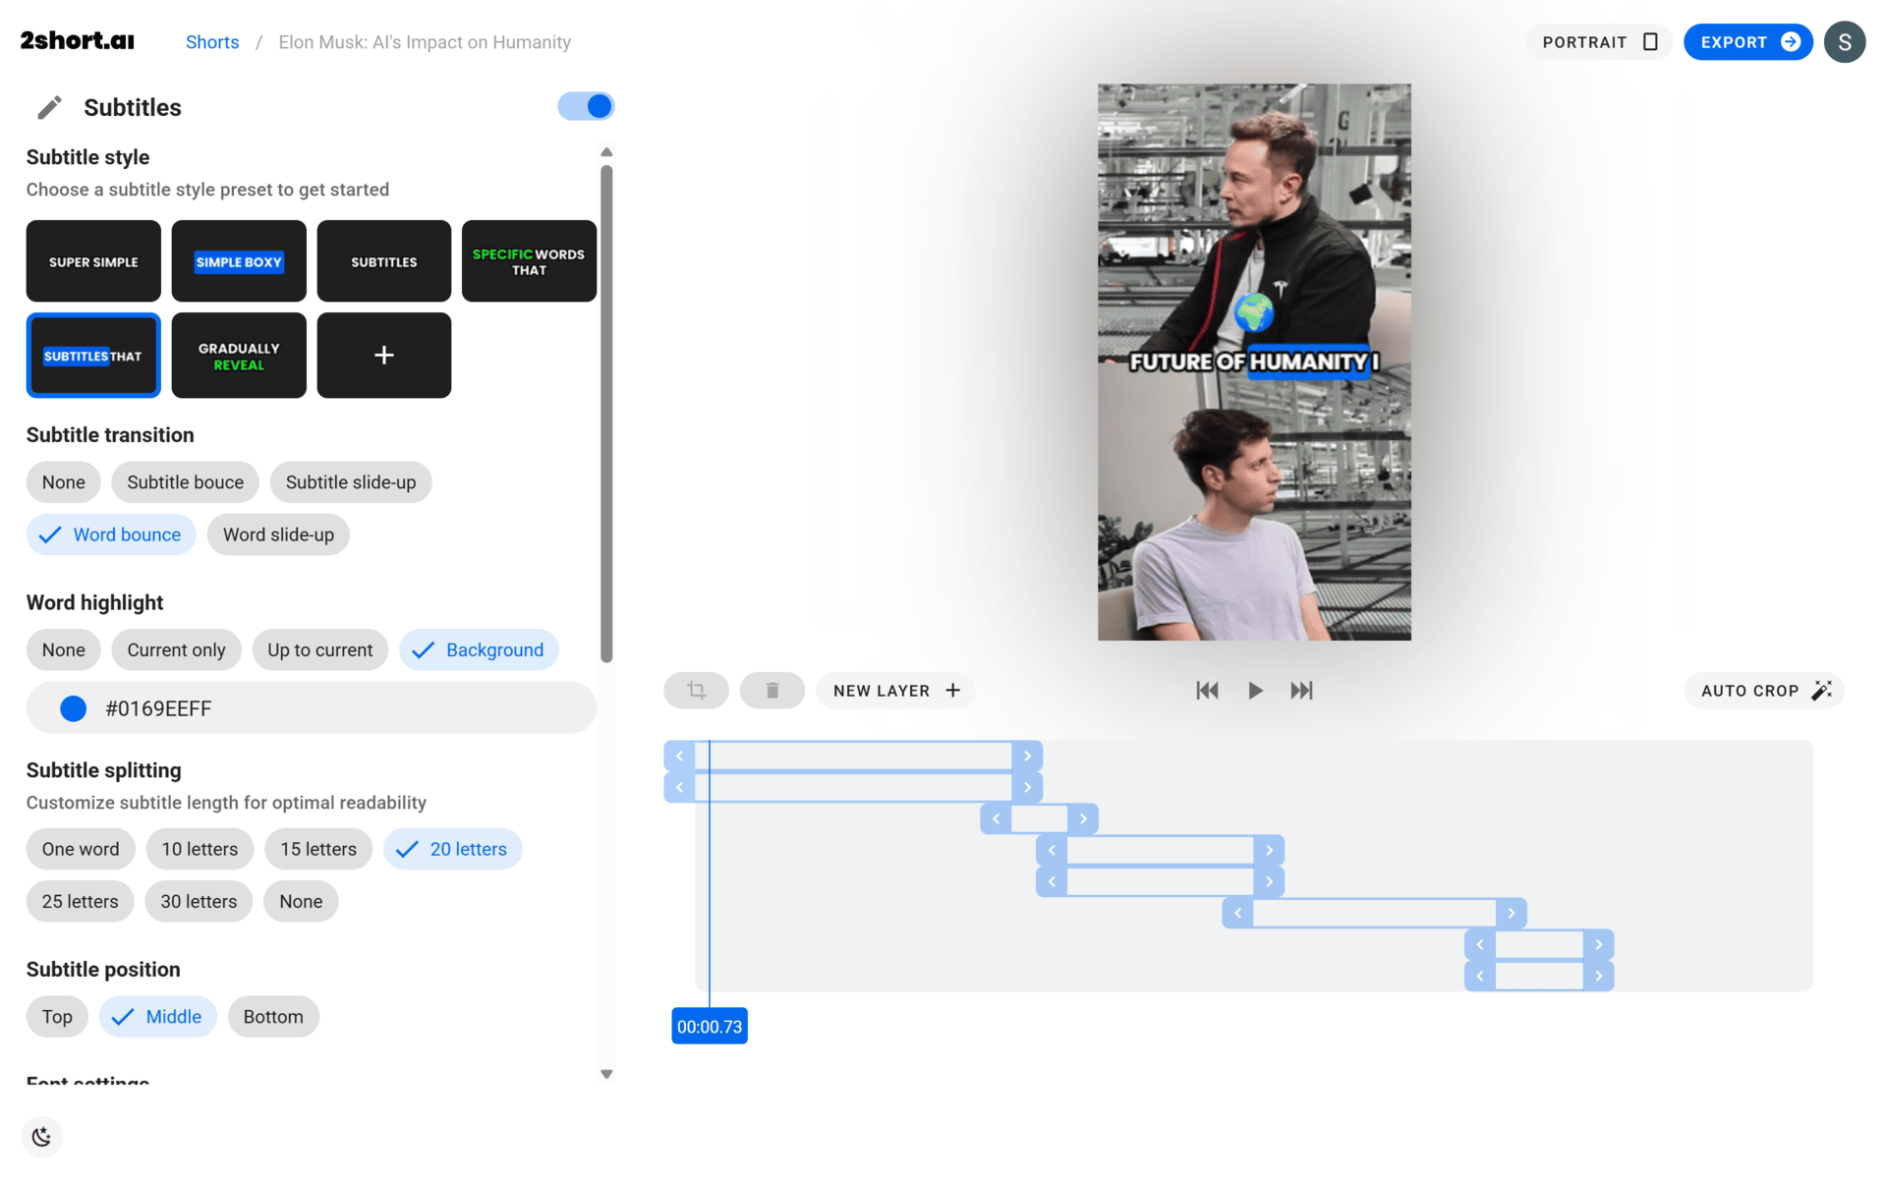Click the left chevron on the last subtitle clip
Screen dimensions: 1887x1179
[1480, 975]
